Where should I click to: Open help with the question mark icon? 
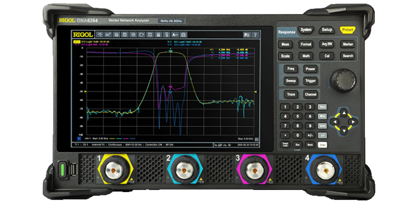[x=255, y=34]
